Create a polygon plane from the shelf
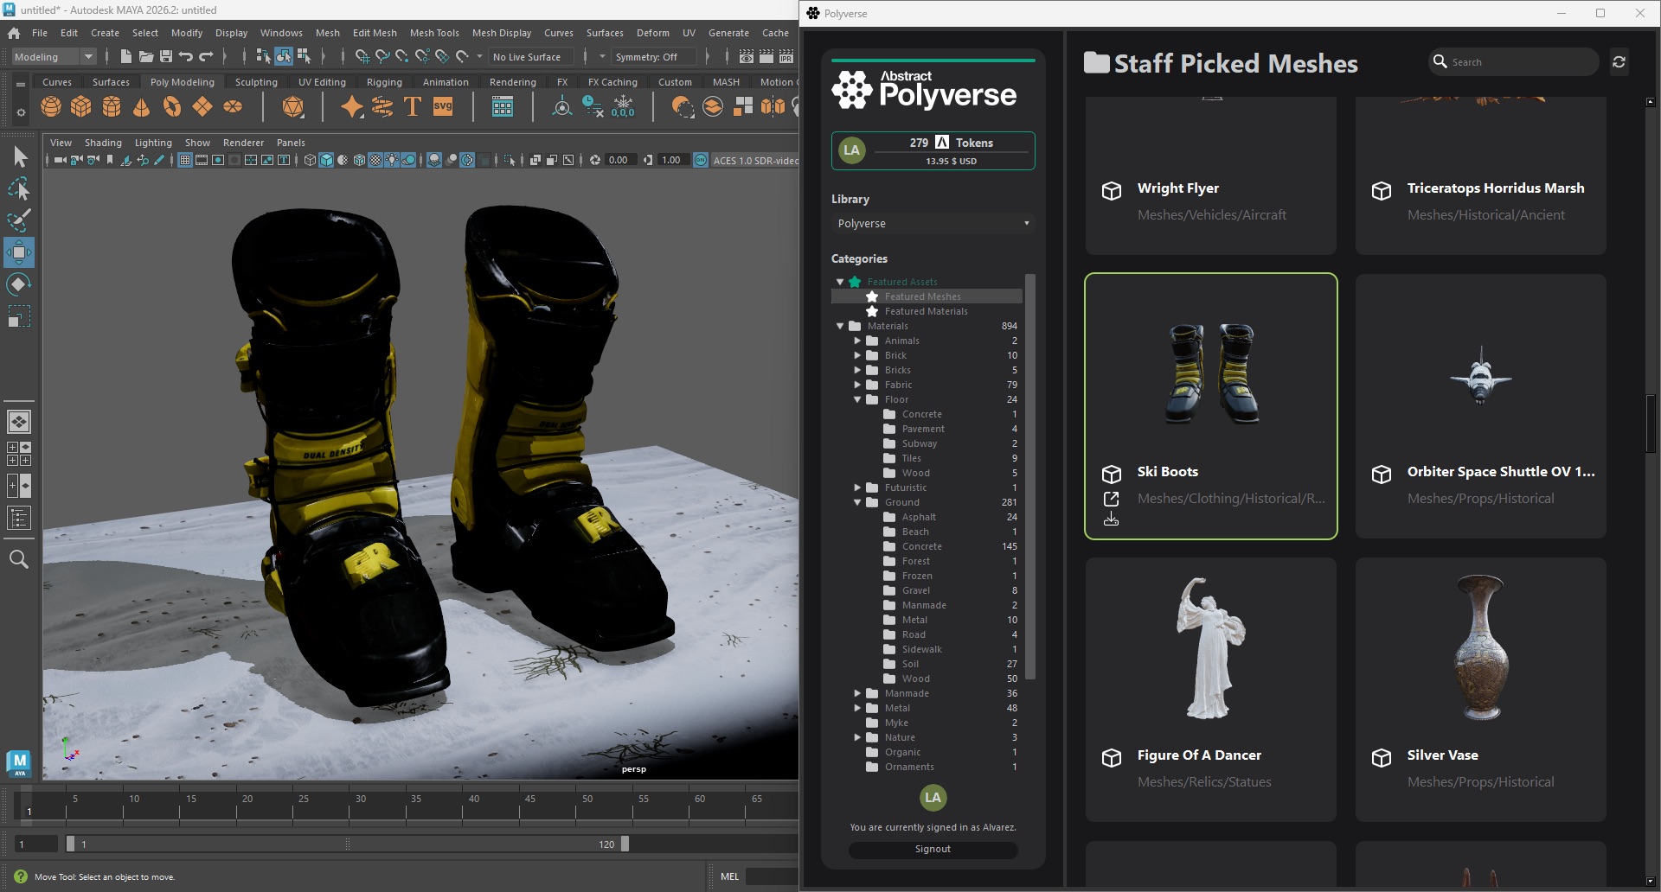Viewport: 1661px width, 892px height. coord(202,106)
